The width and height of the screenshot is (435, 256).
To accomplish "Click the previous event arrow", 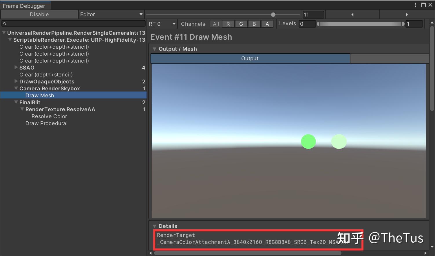I will tap(352, 14).
